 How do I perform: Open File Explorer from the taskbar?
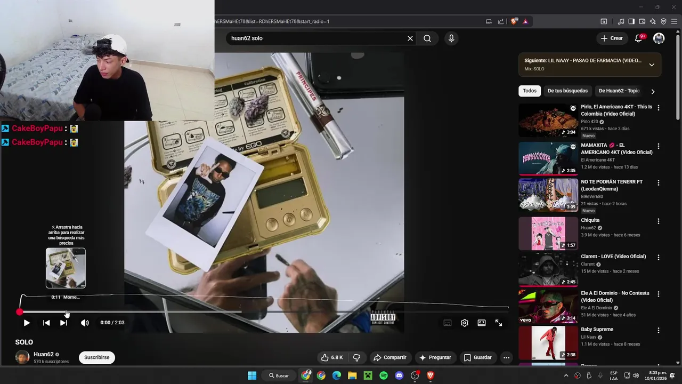[x=352, y=375]
